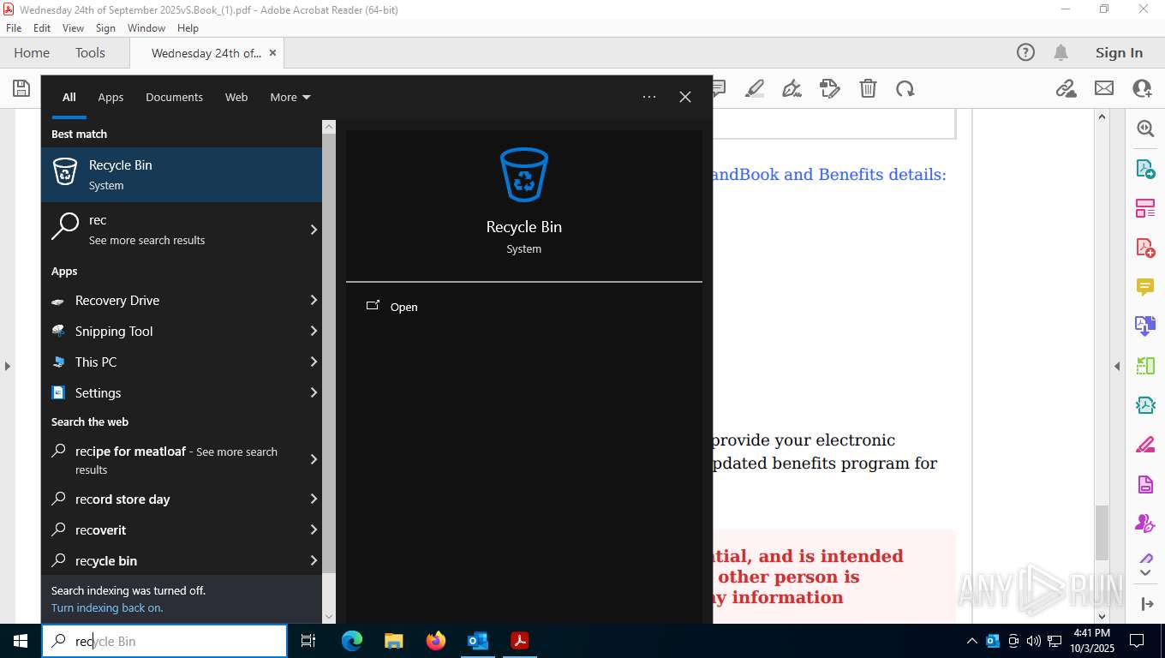Click the 'Turn indexing back on' link
The height and width of the screenshot is (658, 1165).
(x=107, y=607)
